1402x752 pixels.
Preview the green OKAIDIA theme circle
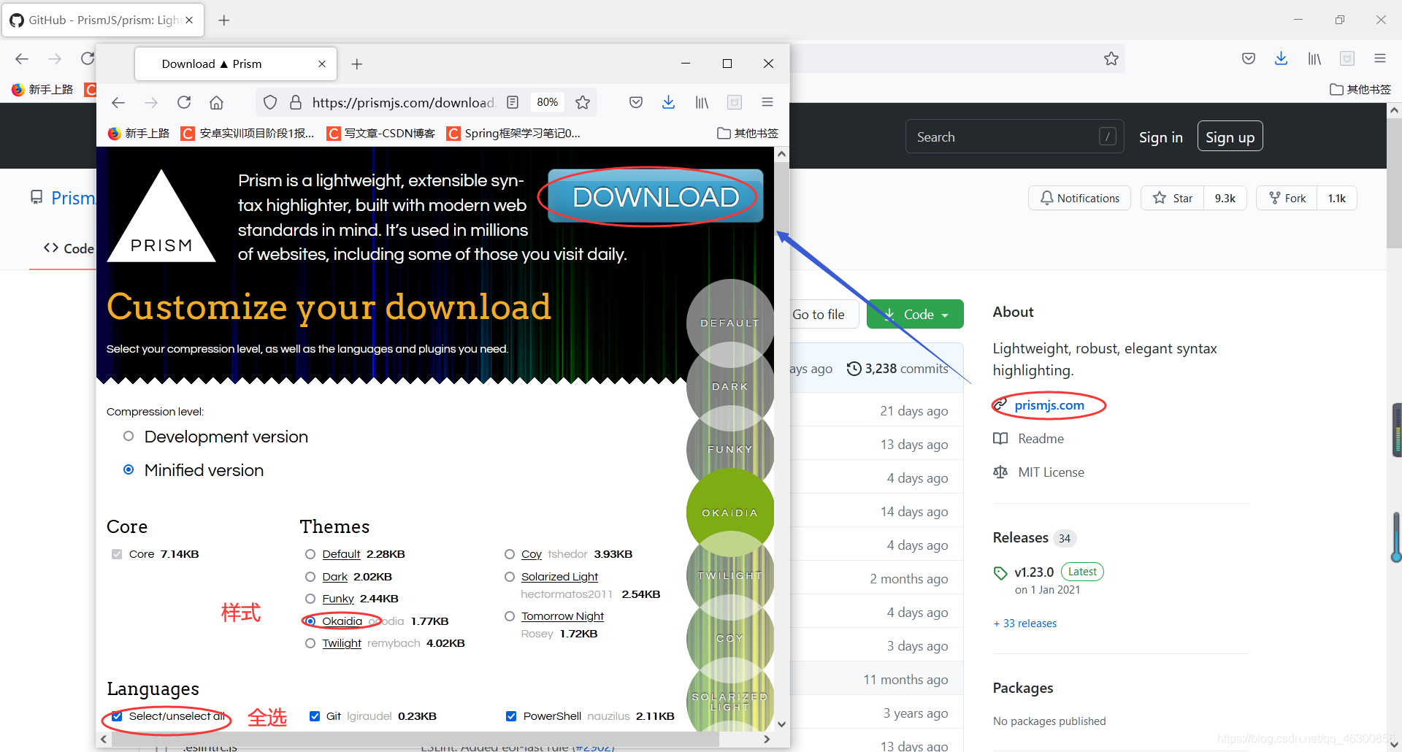pos(730,513)
